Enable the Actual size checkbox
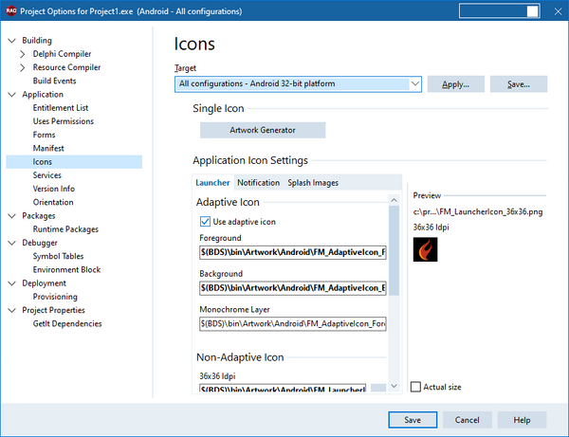 tap(415, 387)
